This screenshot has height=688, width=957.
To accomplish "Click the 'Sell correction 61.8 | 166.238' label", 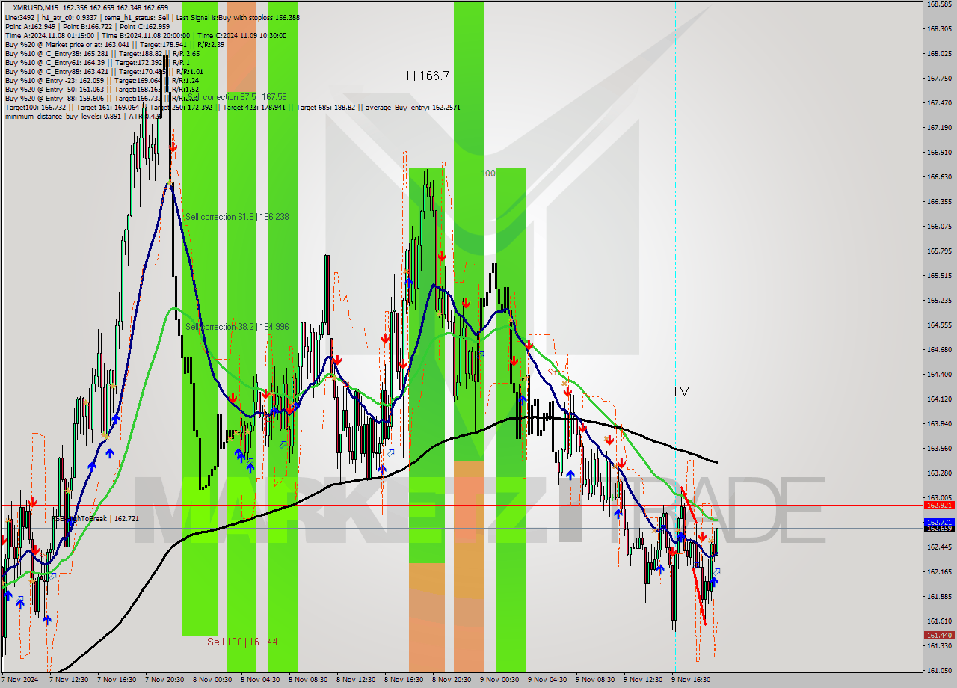I will click(x=237, y=216).
